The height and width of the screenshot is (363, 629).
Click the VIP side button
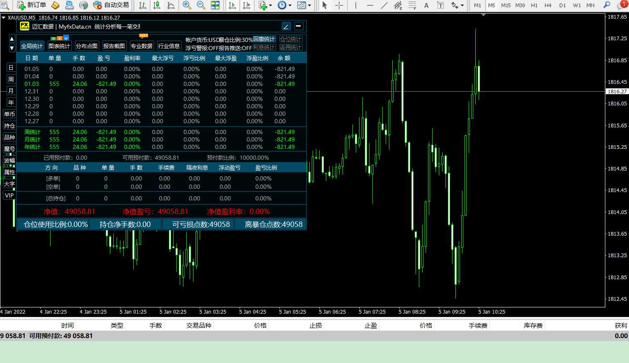10,195
